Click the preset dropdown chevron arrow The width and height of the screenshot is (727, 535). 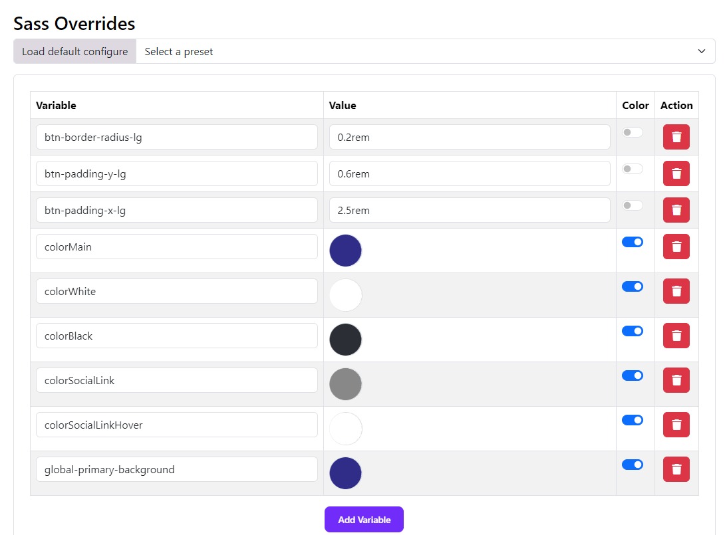(702, 51)
